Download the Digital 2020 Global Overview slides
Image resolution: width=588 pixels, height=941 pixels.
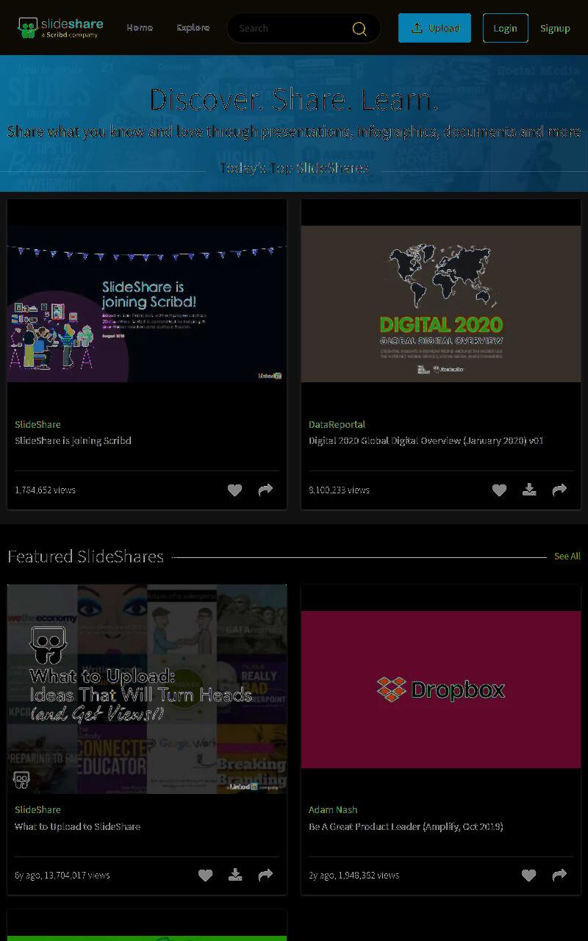coord(529,490)
